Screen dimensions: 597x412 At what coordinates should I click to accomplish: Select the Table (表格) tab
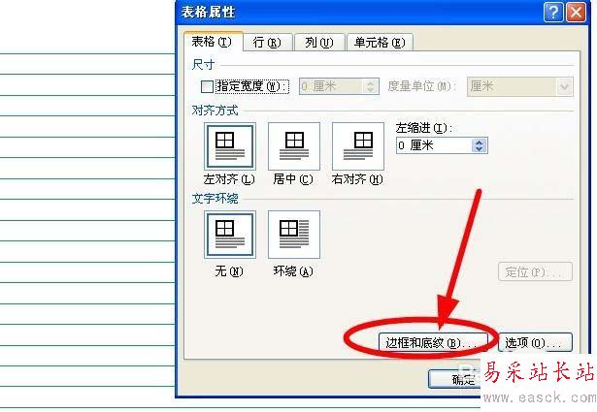[213, 42]
